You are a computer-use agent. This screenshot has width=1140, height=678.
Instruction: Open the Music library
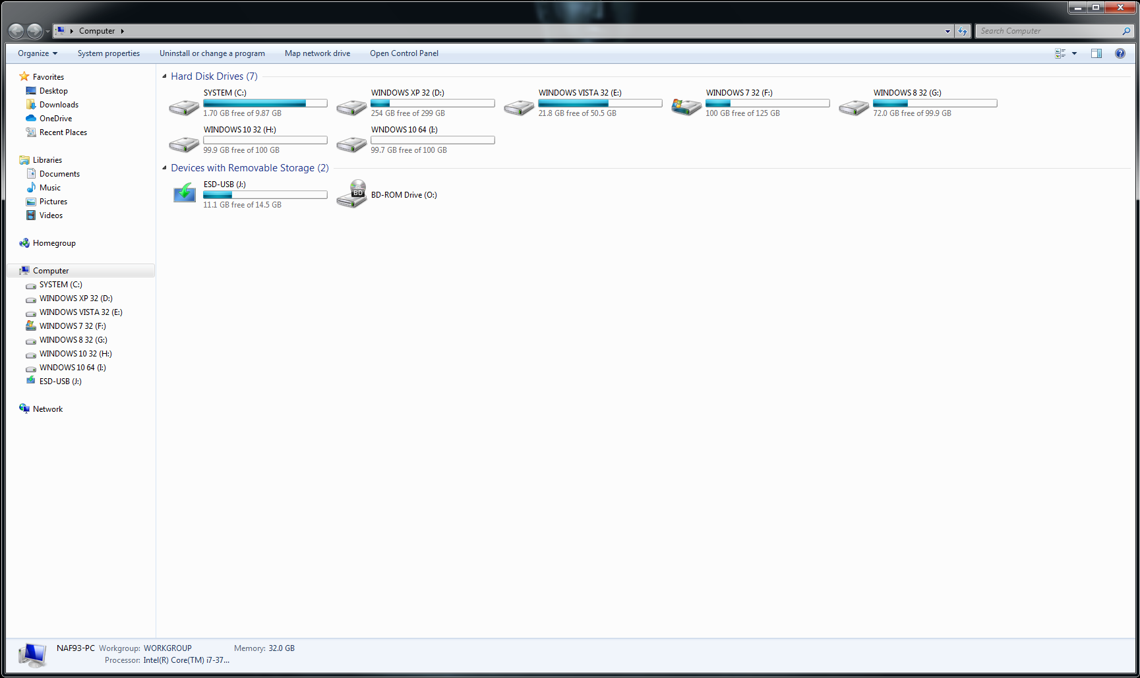(49, 188)
